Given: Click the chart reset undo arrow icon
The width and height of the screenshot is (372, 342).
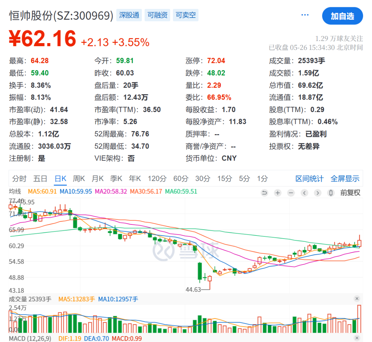Looking at the screenshot, I should click(x=264, y=193).
